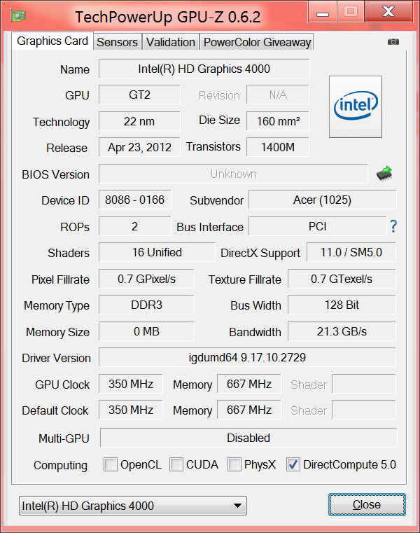Click the camera screenshot icon
420x533 pixels.
(x=393, y=42)
